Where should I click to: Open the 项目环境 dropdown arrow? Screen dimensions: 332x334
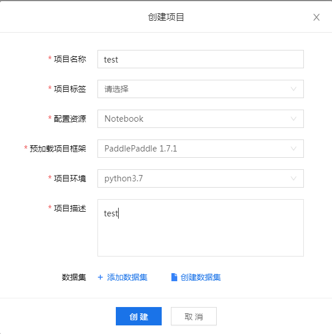click(x=294, y=178)
